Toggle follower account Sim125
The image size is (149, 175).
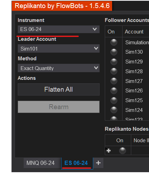pyautogui.click(x=114, y=100)
